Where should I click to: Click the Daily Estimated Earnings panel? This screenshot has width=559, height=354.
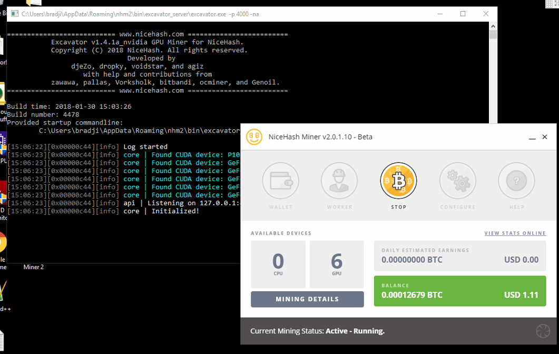click(x=460, y=255)
